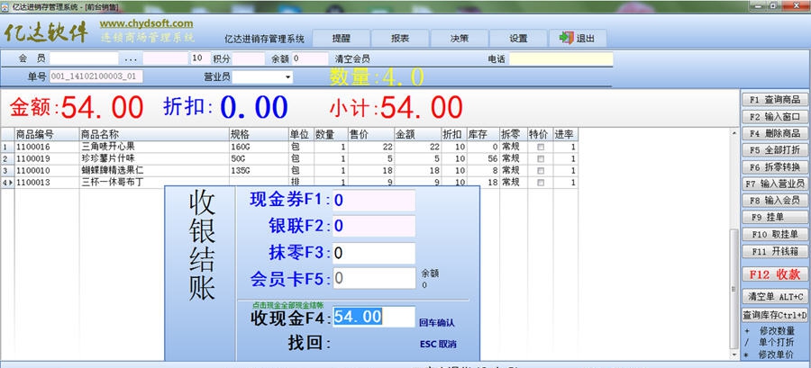Click the product list scrollbar thumb
This screenshot has height=368, width=811.
coord(734,289)
